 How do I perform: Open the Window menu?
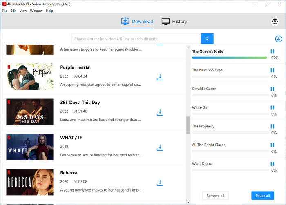pos(36,11)
